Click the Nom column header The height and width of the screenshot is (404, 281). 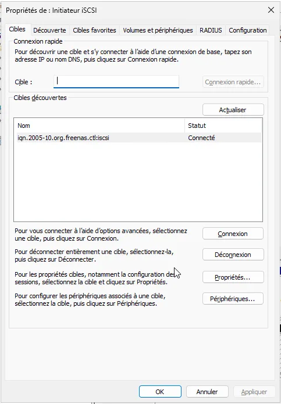100,126
